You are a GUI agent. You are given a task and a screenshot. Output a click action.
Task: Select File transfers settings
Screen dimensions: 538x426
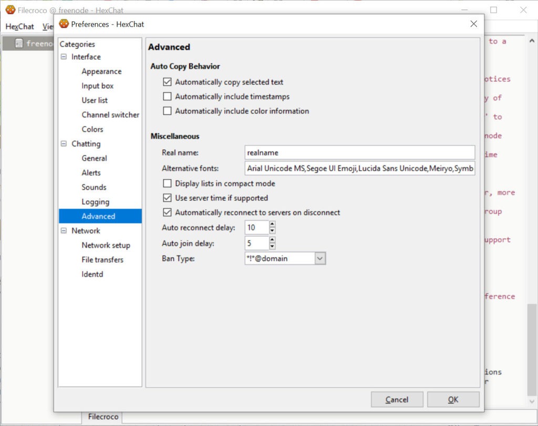102,260
